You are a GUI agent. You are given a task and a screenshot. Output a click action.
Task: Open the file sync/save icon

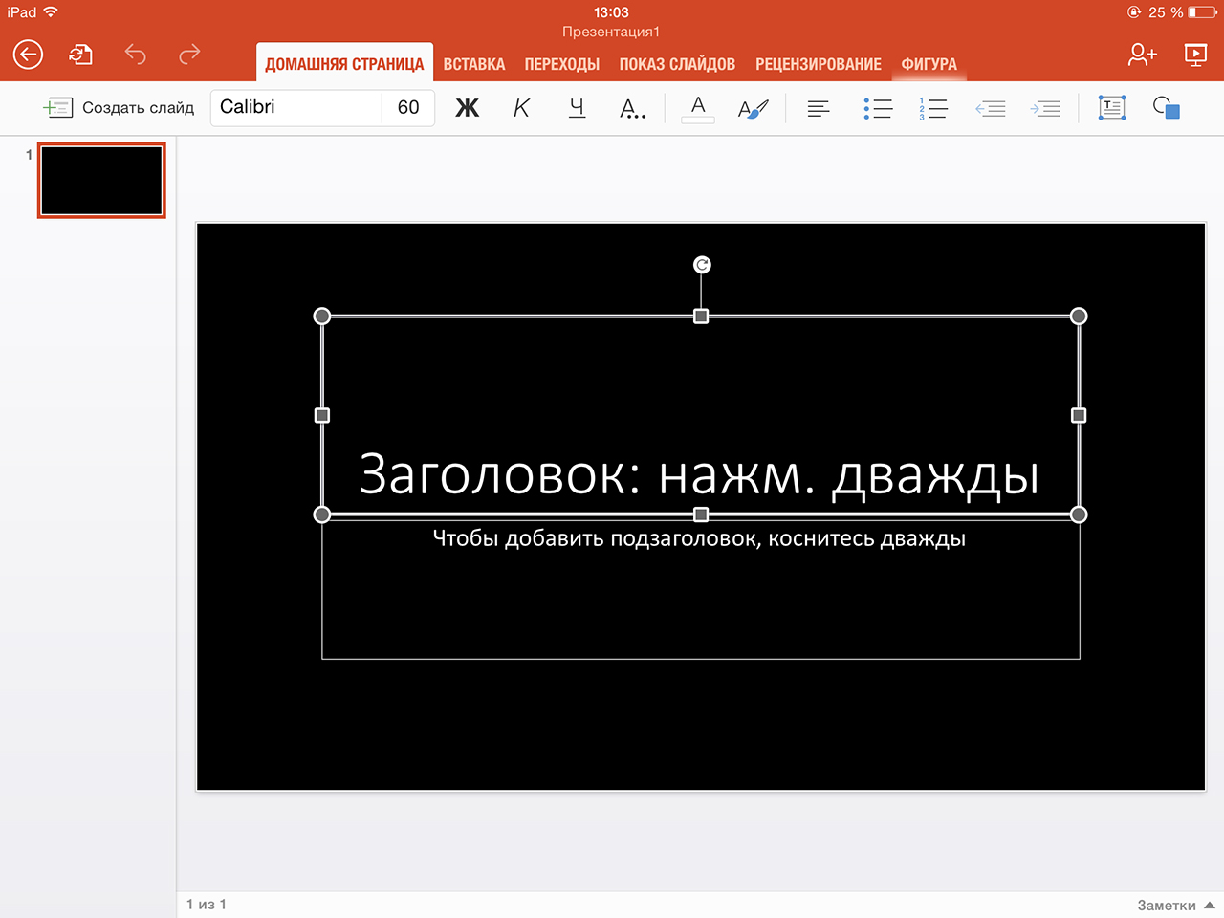81,55
